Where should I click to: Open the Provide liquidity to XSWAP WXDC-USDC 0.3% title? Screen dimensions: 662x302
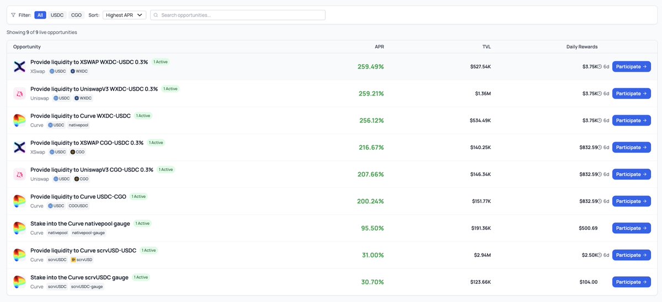[x=89, y=62]
